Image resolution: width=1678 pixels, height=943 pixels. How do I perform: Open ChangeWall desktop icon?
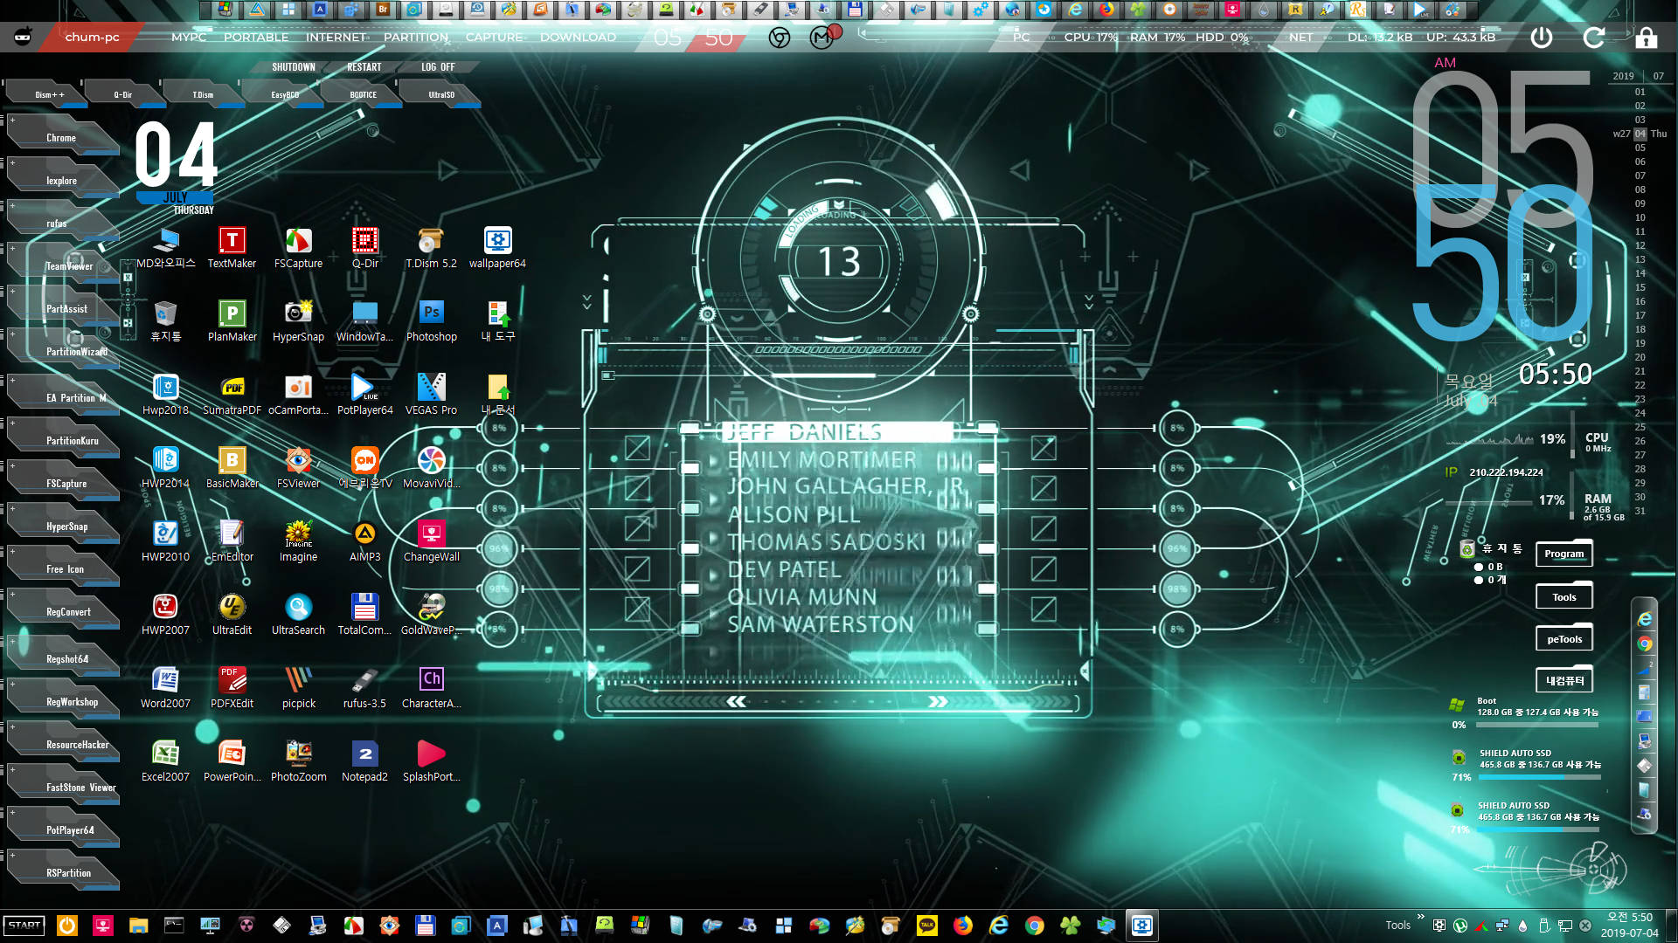tap(431, 540)
